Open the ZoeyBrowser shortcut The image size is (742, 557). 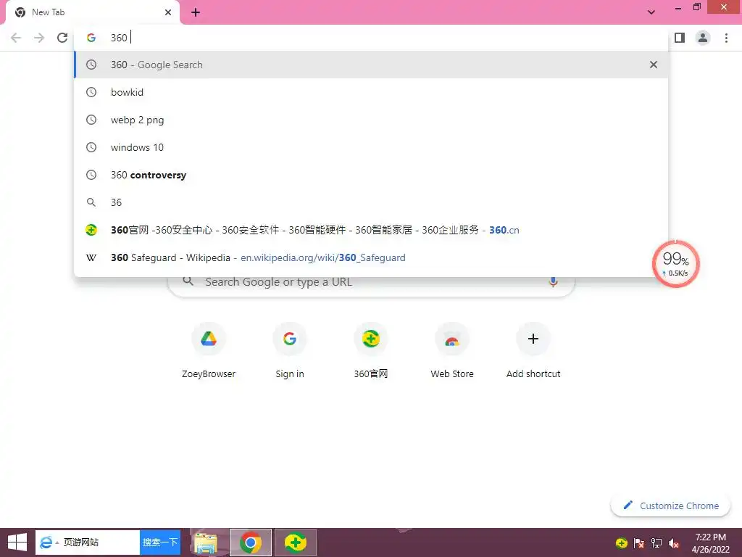209,350
